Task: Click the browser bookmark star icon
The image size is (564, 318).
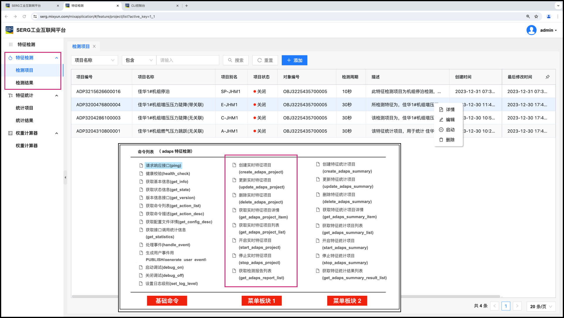Action: pyautogui.click(x=536, y=16)
